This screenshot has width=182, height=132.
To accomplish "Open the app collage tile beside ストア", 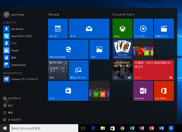I will (99, 91).
